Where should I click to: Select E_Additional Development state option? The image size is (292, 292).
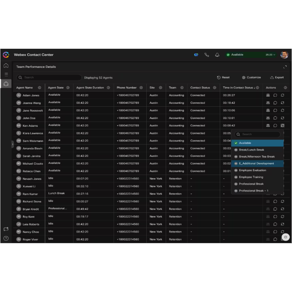coord(256,163)
